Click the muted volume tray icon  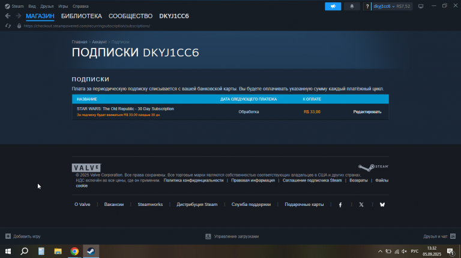404,251
